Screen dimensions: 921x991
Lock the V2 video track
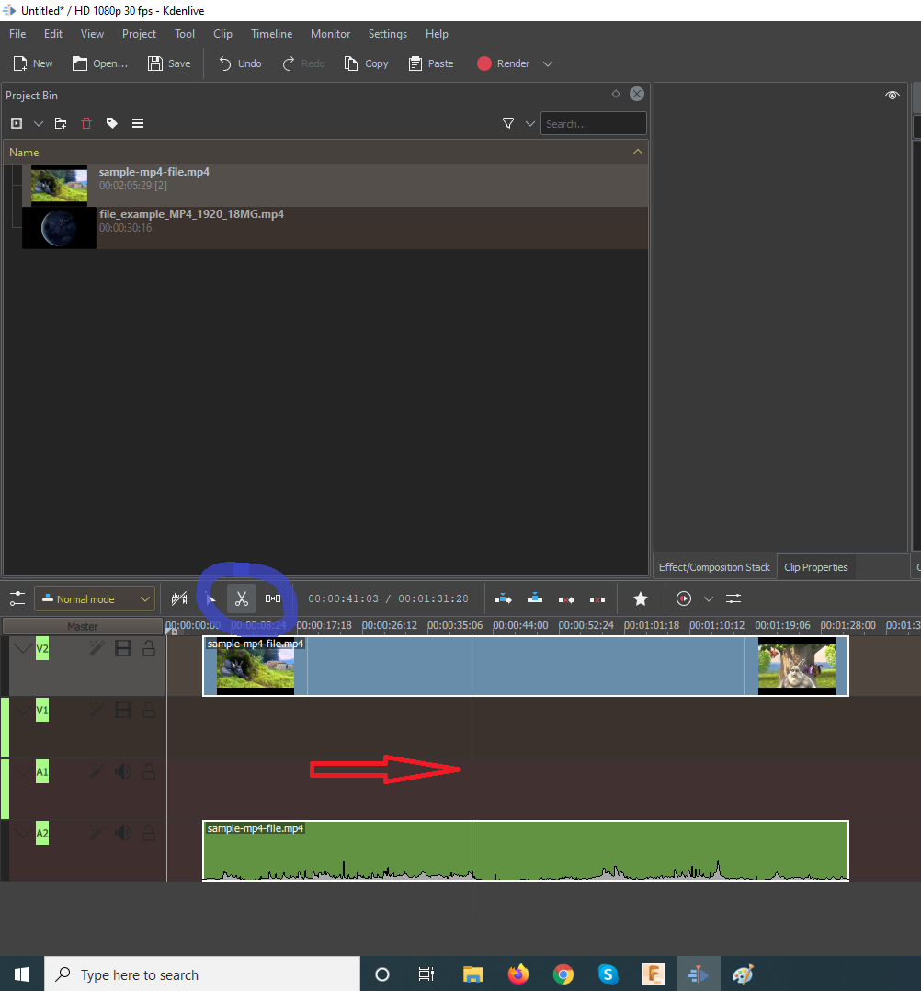(148, 648)
